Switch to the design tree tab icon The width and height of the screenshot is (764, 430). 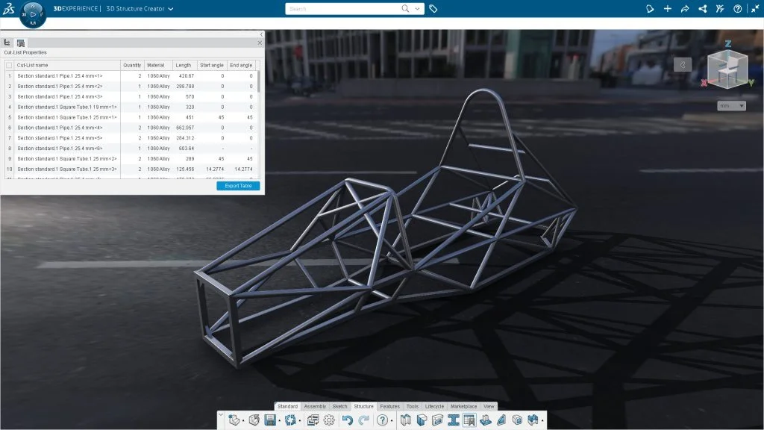click(x=7, y=43)
